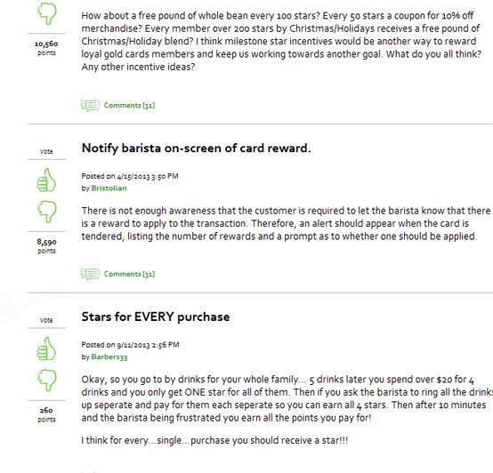Click Vote label above Stars purchase thumbs

coord(46,320)
